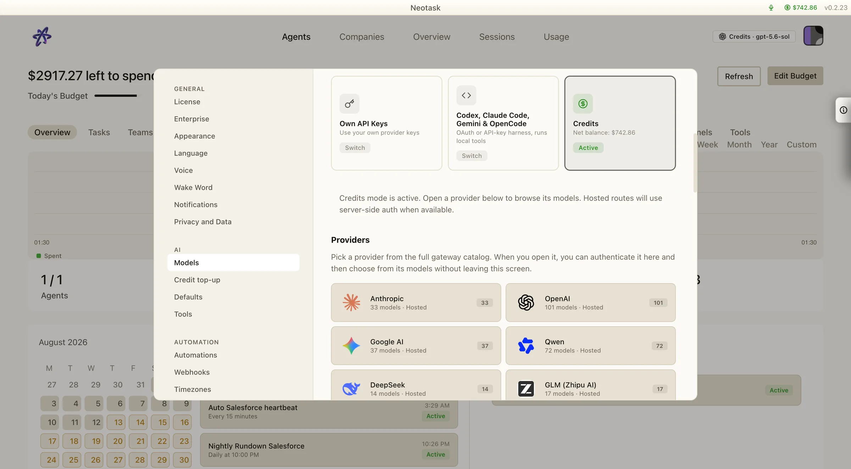
Task: Switch to Own API Keys mode
Action: pos(355,148)
